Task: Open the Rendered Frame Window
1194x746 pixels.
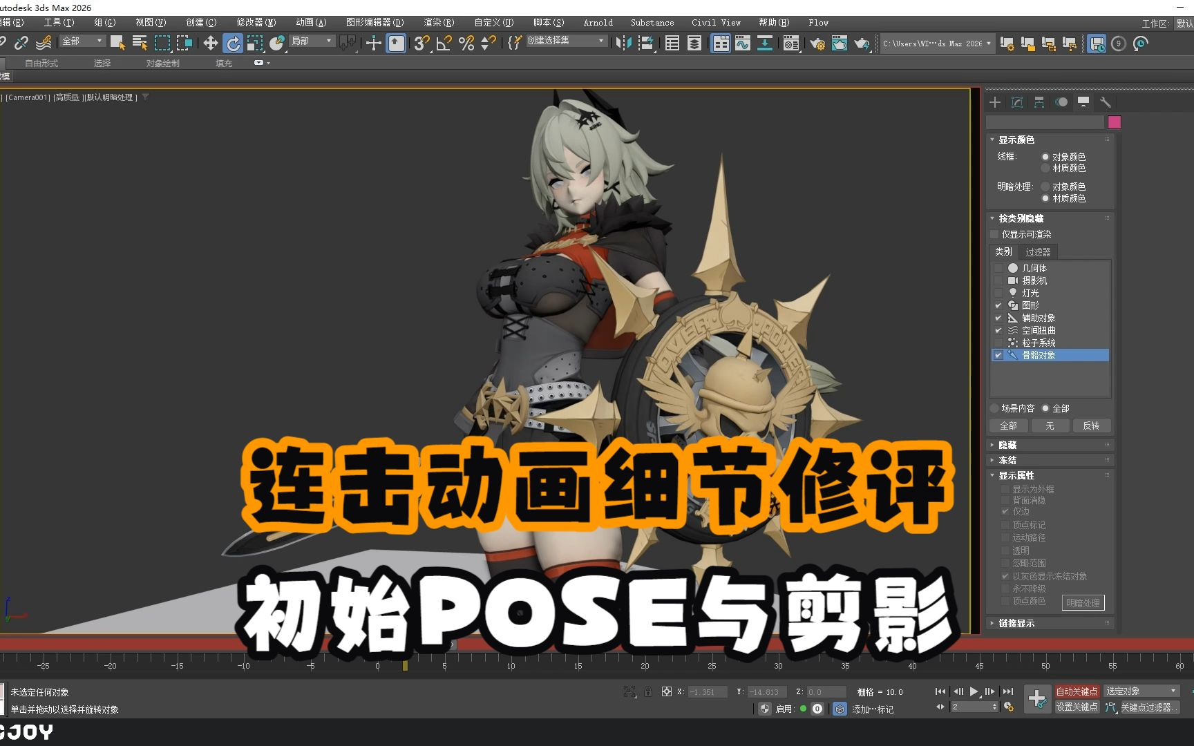Action: pyautogui.click(x=840, y=44)
